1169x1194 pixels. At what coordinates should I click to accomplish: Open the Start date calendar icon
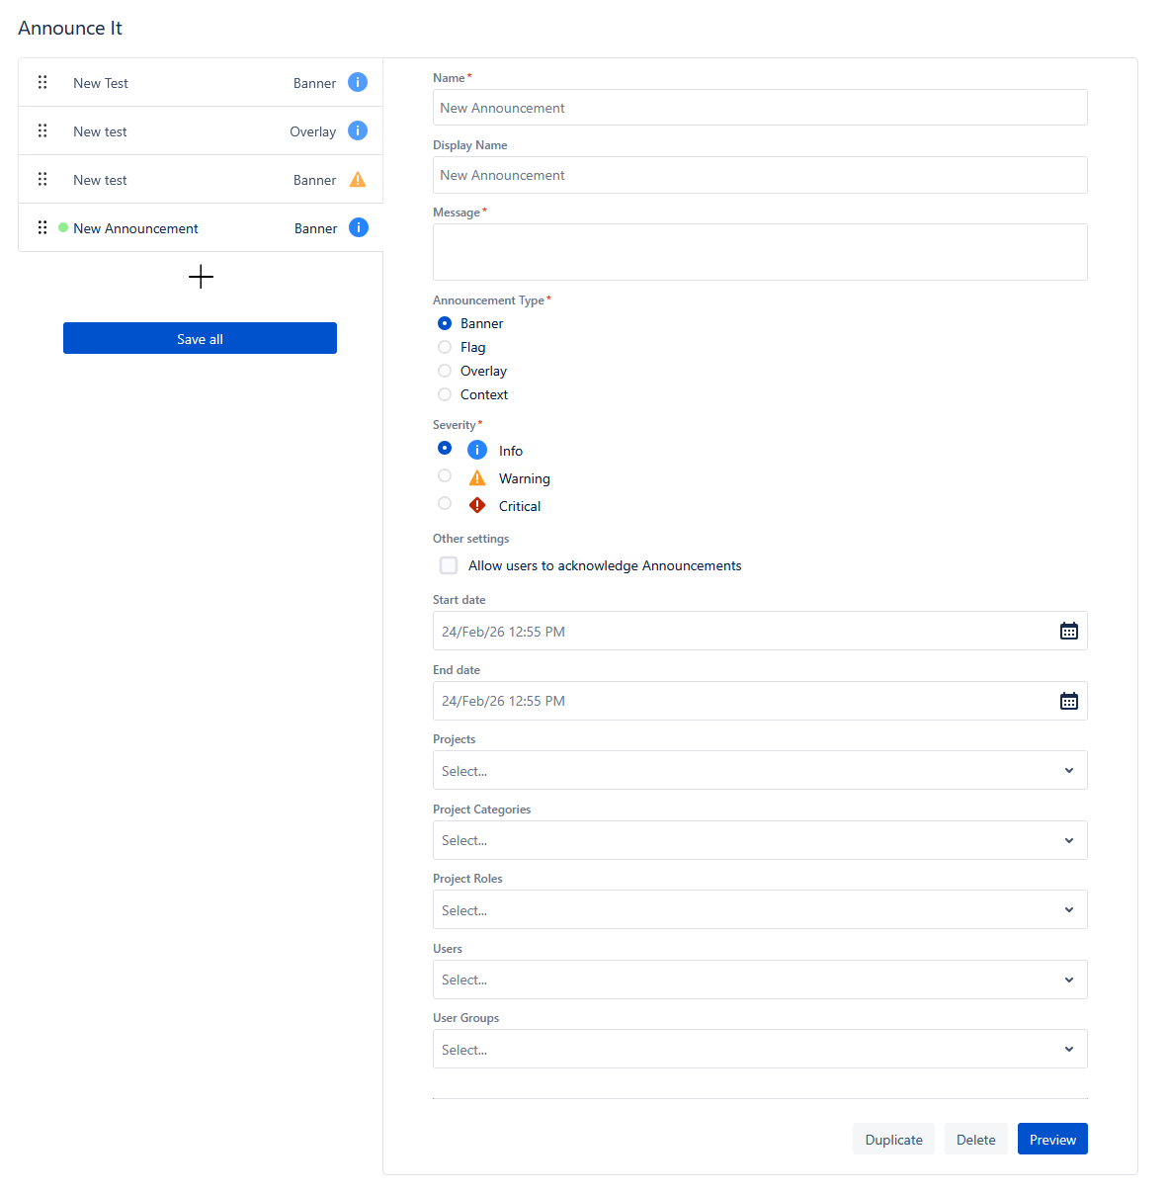click(1068, 631)
